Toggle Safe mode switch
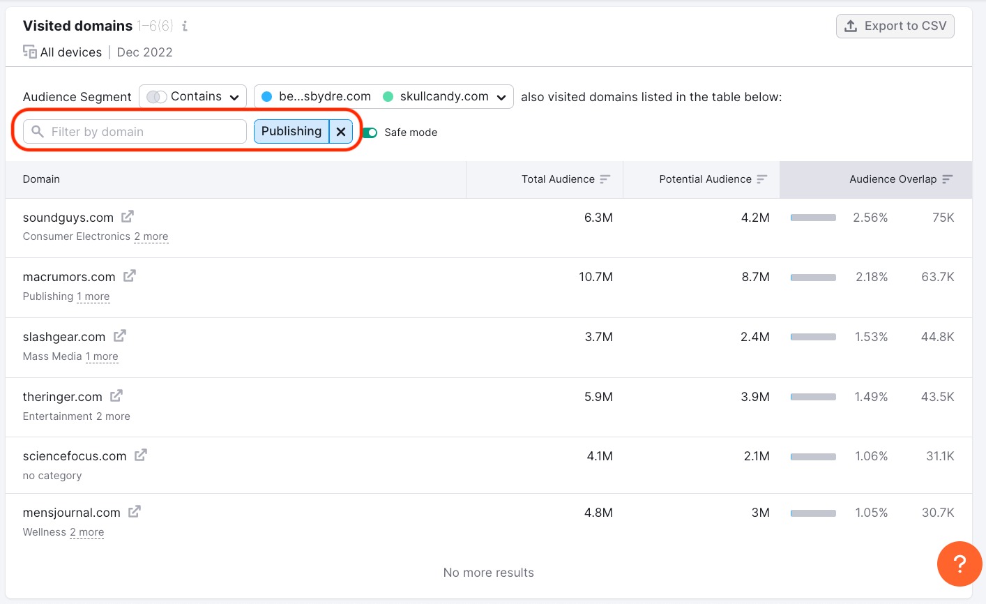 (370, 133)
